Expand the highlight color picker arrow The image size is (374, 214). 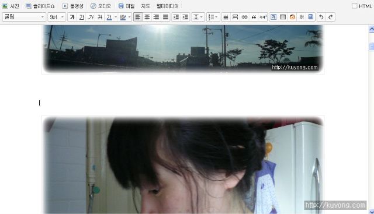click(x=129, y=17)
